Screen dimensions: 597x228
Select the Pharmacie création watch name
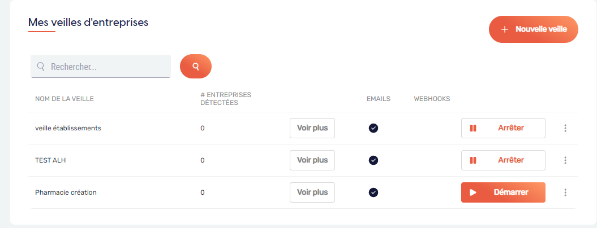tap(66, 192)
